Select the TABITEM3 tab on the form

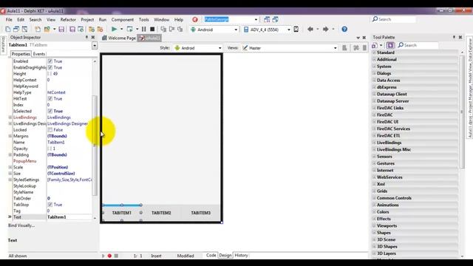pos(200,213)
